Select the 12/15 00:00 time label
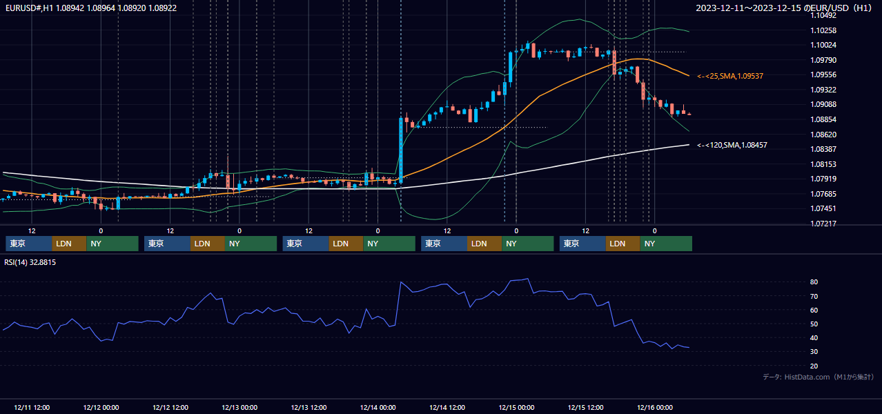This screenshot has height=414, width=882. click(516, 407)
